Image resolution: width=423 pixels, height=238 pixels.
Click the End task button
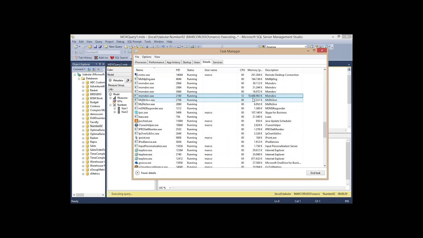(316, 173)
